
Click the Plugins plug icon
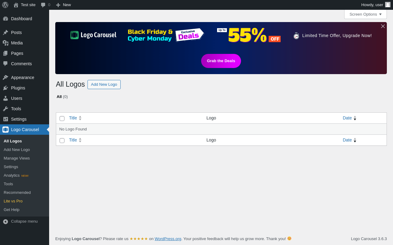click(6, 88)
